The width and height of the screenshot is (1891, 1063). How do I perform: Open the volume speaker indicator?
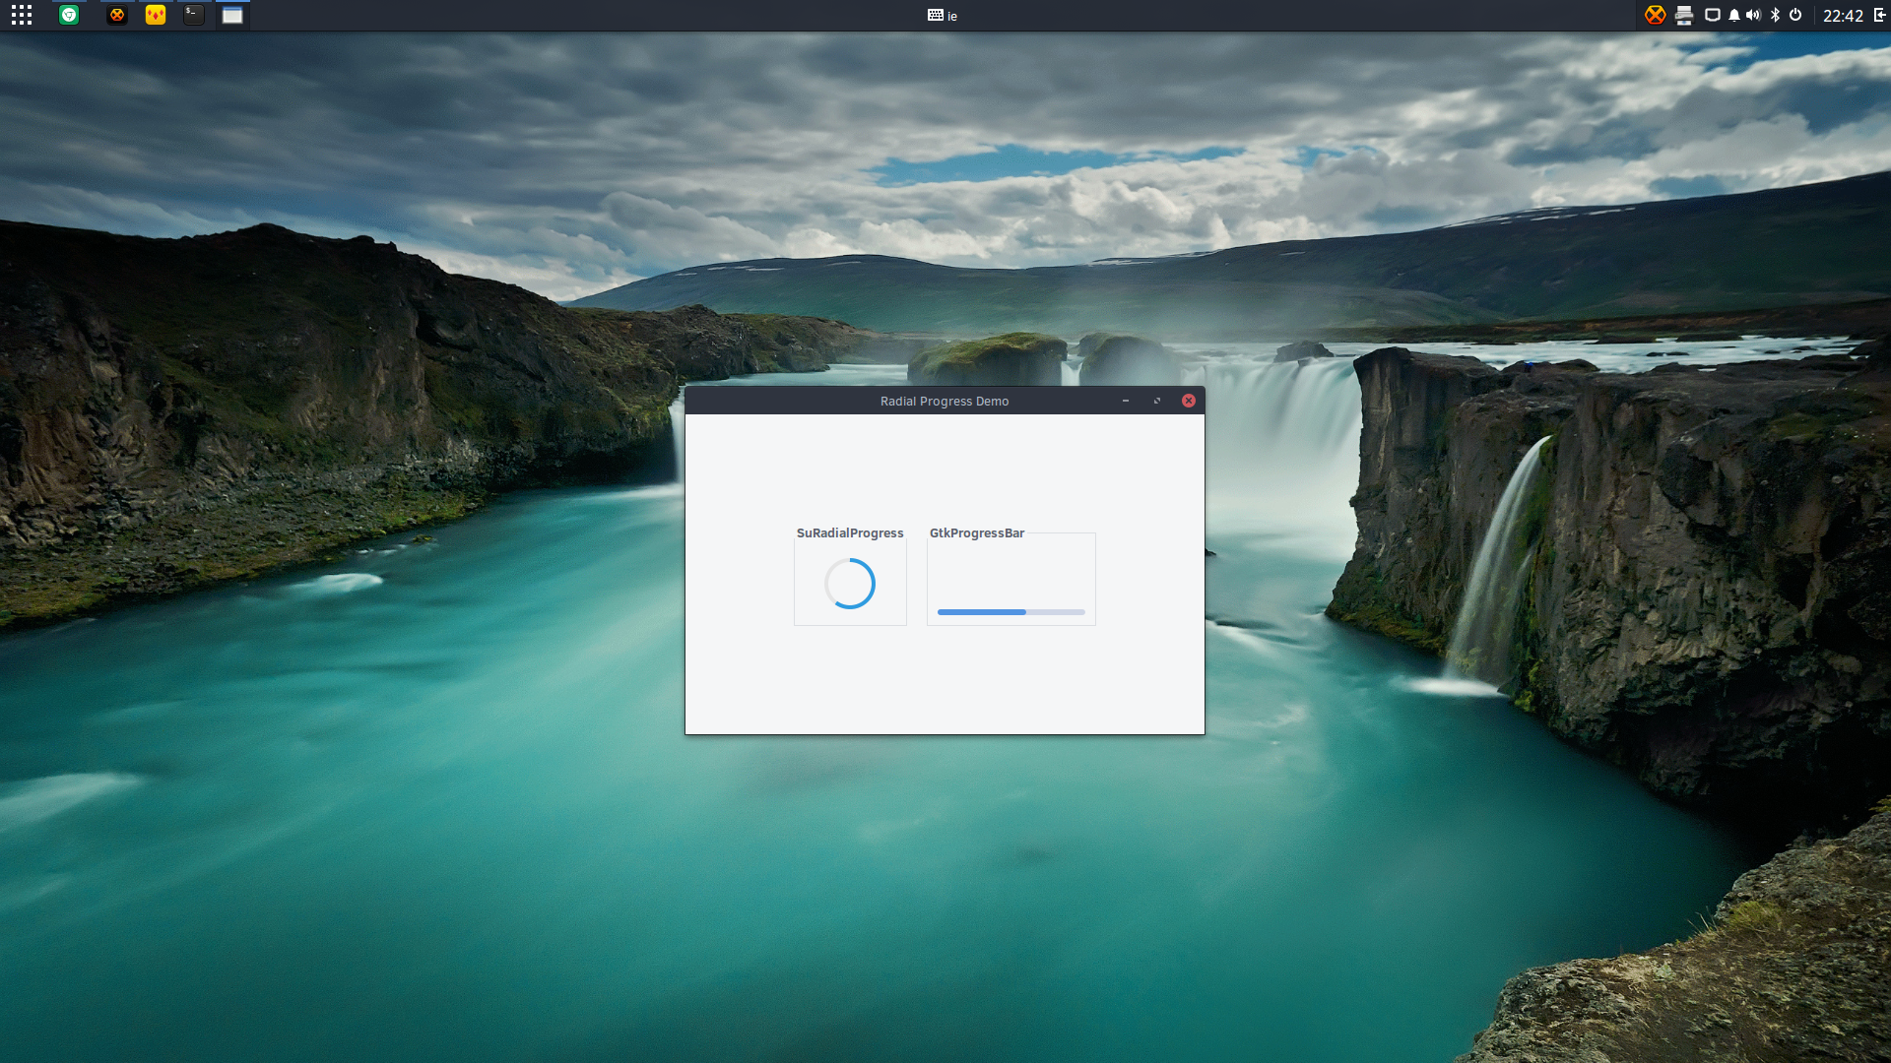[x=1754, y=15]
